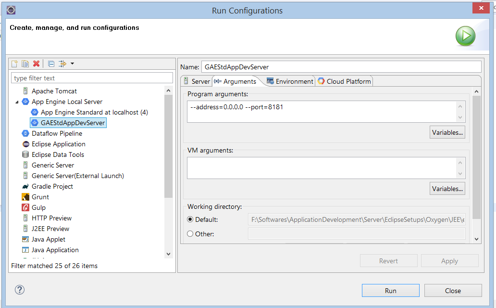This screenshot has width=496, height=308.
Task: Focus the type filter text field
Action: pos(92,78)
